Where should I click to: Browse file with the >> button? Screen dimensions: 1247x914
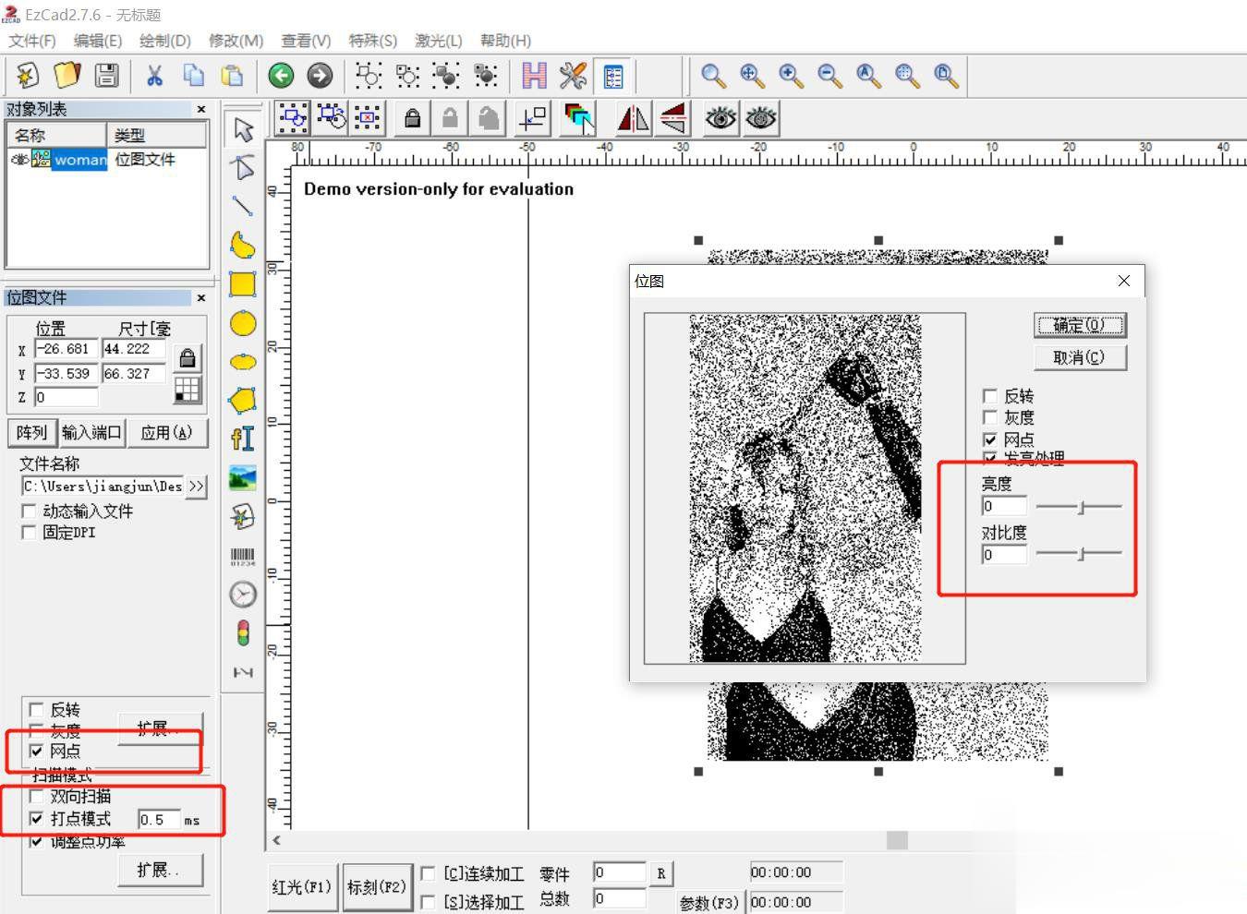tap(196, 486)
